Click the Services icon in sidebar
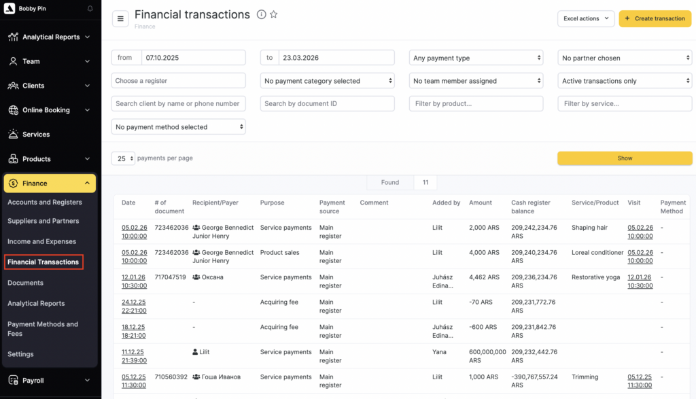 (x=13, y=135)
